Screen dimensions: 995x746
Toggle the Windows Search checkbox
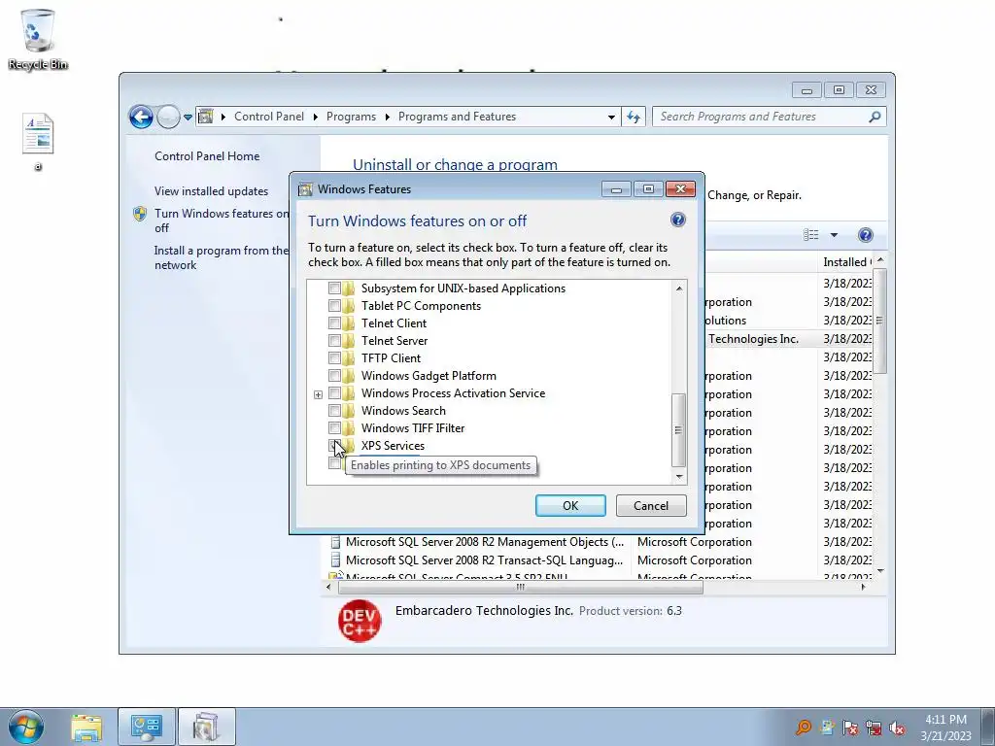click(x=334, y=411)
